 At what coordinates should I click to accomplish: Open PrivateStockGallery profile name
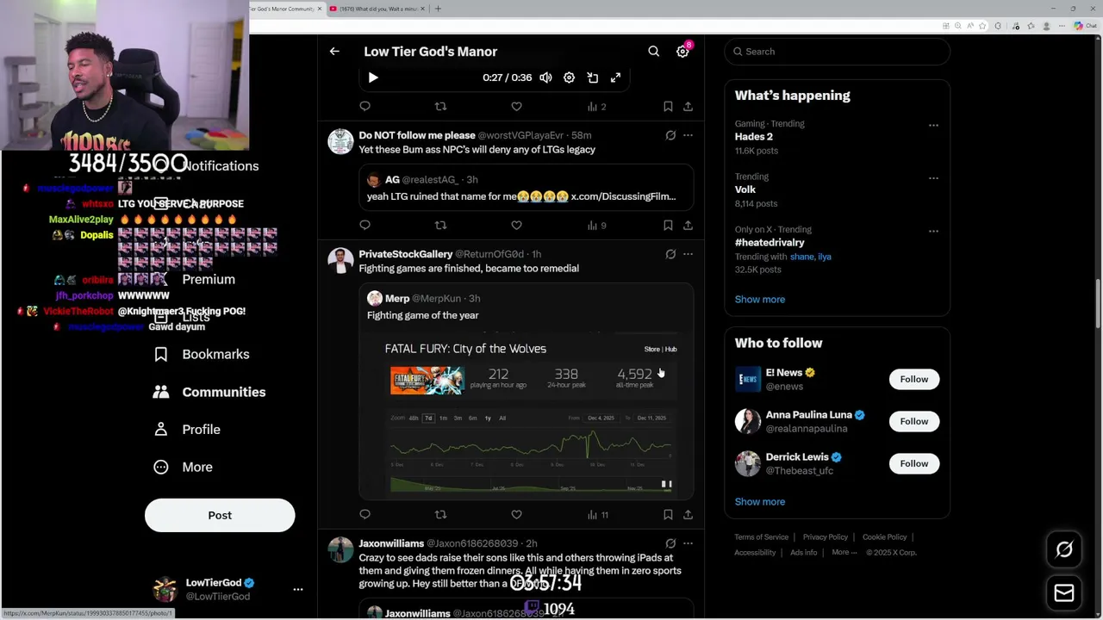pos(406,254)
